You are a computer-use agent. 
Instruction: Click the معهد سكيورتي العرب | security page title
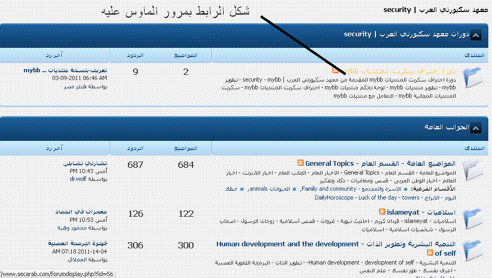tap(435, 10)
